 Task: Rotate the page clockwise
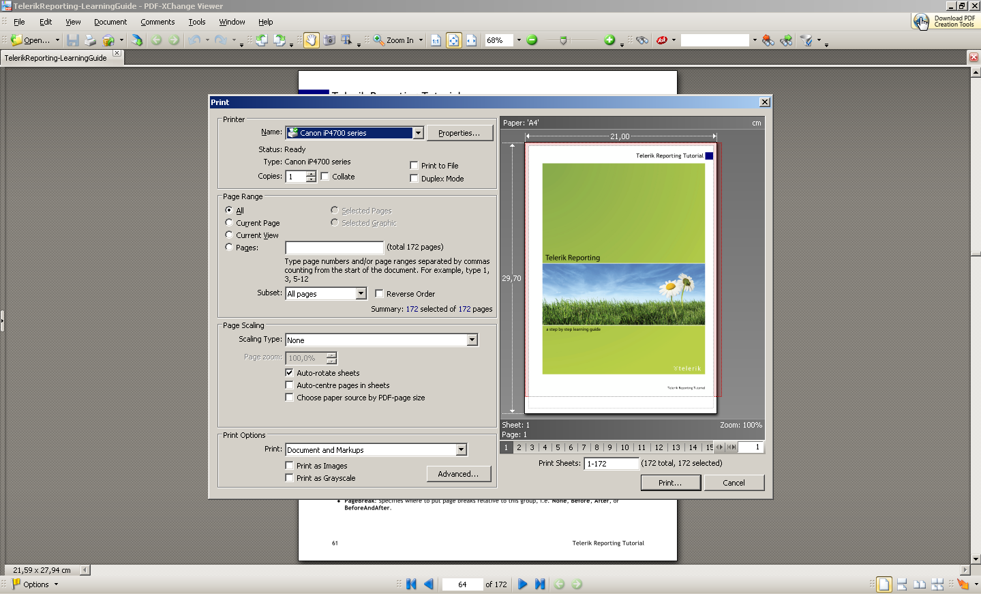[x=280, y=40]
